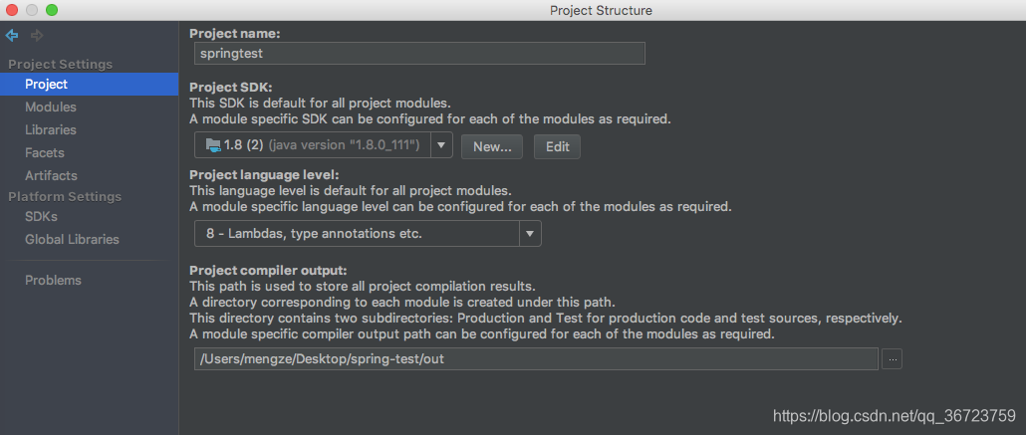Expand the project language level dropdown

click(531, 234)
